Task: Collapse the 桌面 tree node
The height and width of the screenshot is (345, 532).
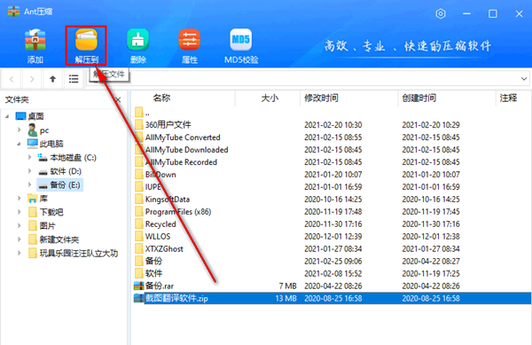Action: point(7,116)
